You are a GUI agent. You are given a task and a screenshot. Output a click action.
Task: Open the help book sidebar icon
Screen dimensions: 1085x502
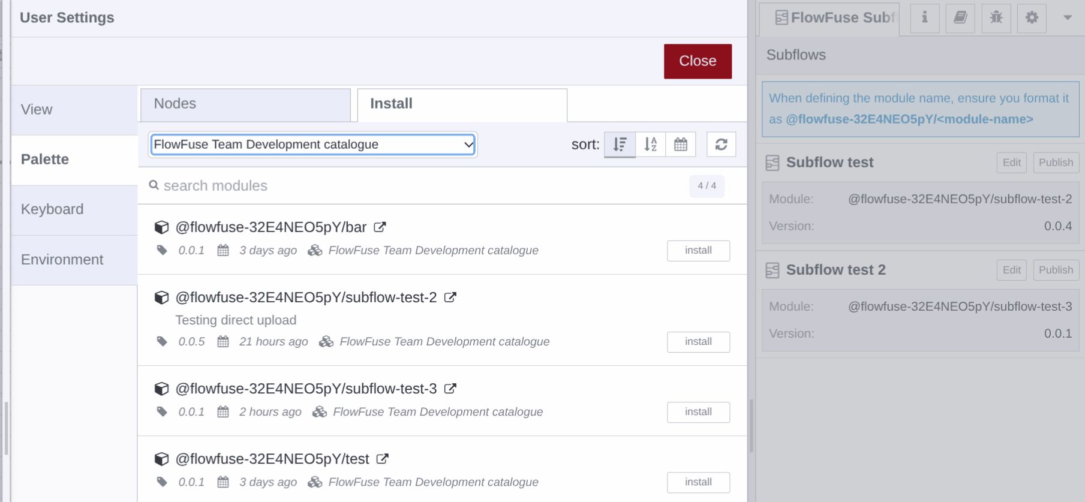pos(960,18)
